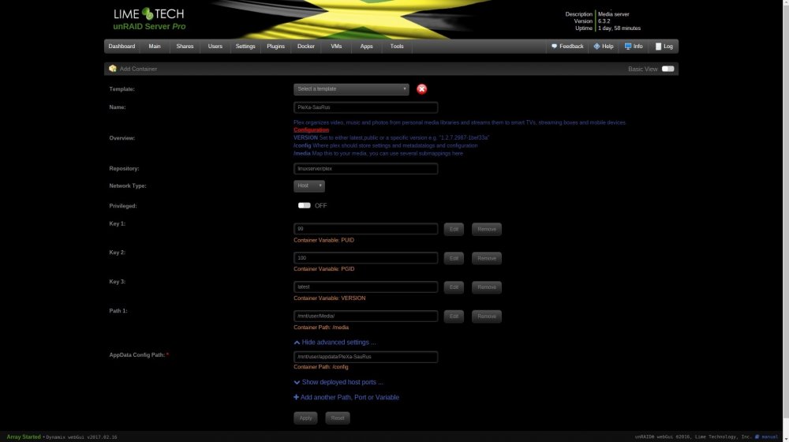Click the AppData Config Path field
Viewport: 789px width, 442px height.
coord(366,357)
